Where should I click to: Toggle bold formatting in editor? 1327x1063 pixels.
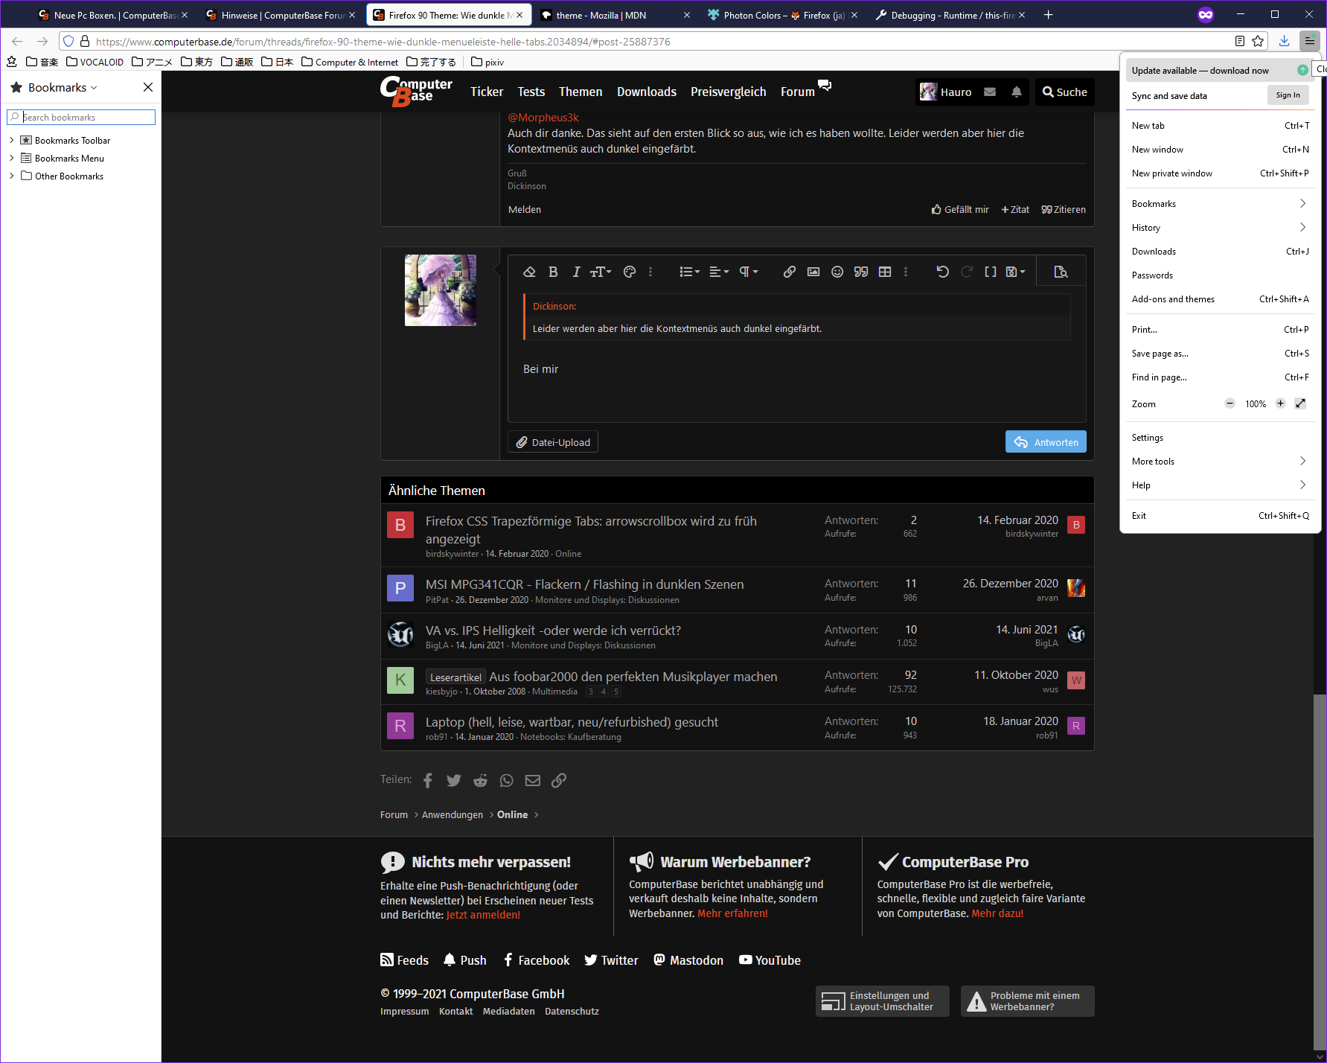553,272
